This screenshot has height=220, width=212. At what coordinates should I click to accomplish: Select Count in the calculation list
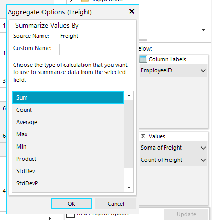[68, 110]
